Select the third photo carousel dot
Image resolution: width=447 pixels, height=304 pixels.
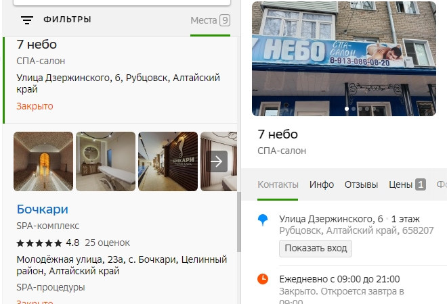[360, 109]
